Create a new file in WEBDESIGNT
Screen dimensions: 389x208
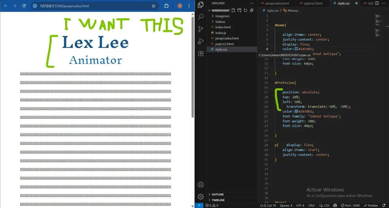233,10
